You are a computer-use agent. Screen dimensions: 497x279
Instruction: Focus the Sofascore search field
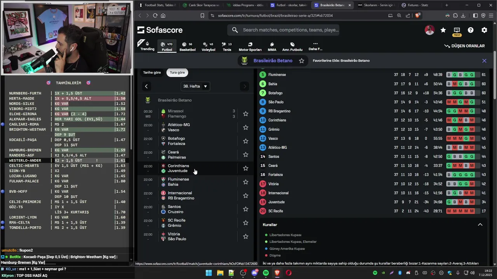click(x=283, y=30)
